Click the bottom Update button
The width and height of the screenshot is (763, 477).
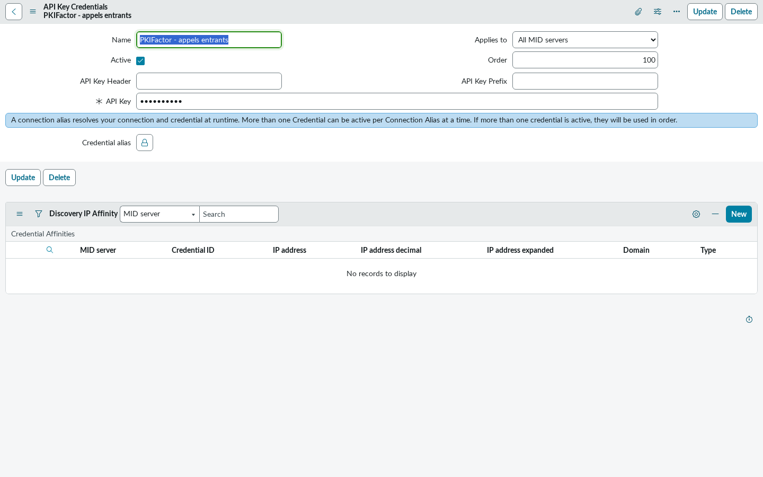click(23, 178)
